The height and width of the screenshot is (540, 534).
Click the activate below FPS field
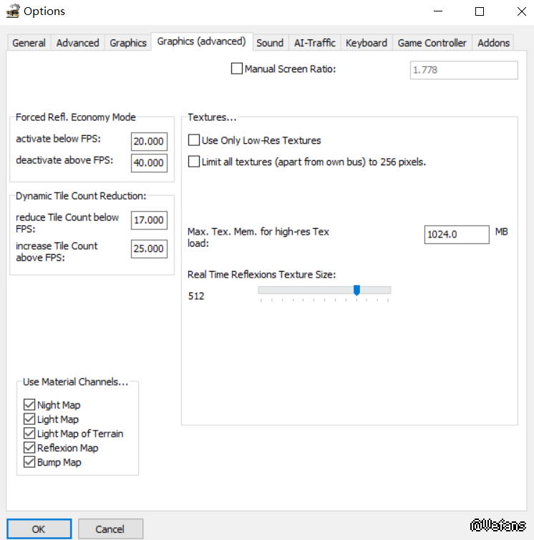[x=149, y=141]
